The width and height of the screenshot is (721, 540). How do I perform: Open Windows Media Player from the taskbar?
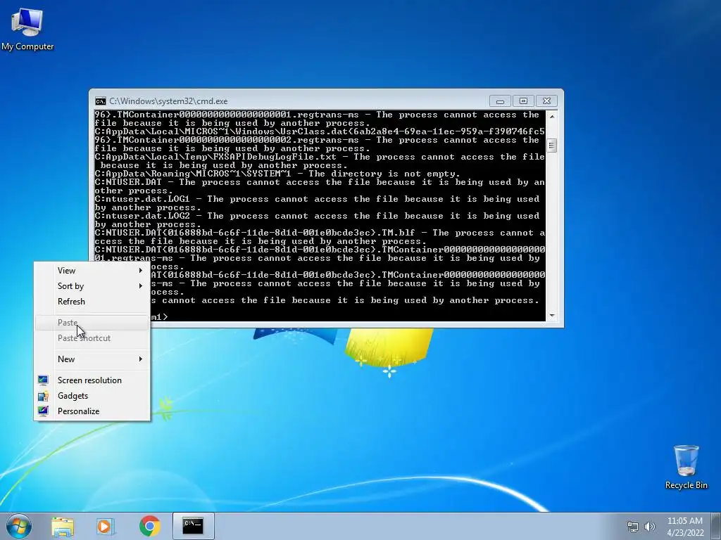(104, 526)
